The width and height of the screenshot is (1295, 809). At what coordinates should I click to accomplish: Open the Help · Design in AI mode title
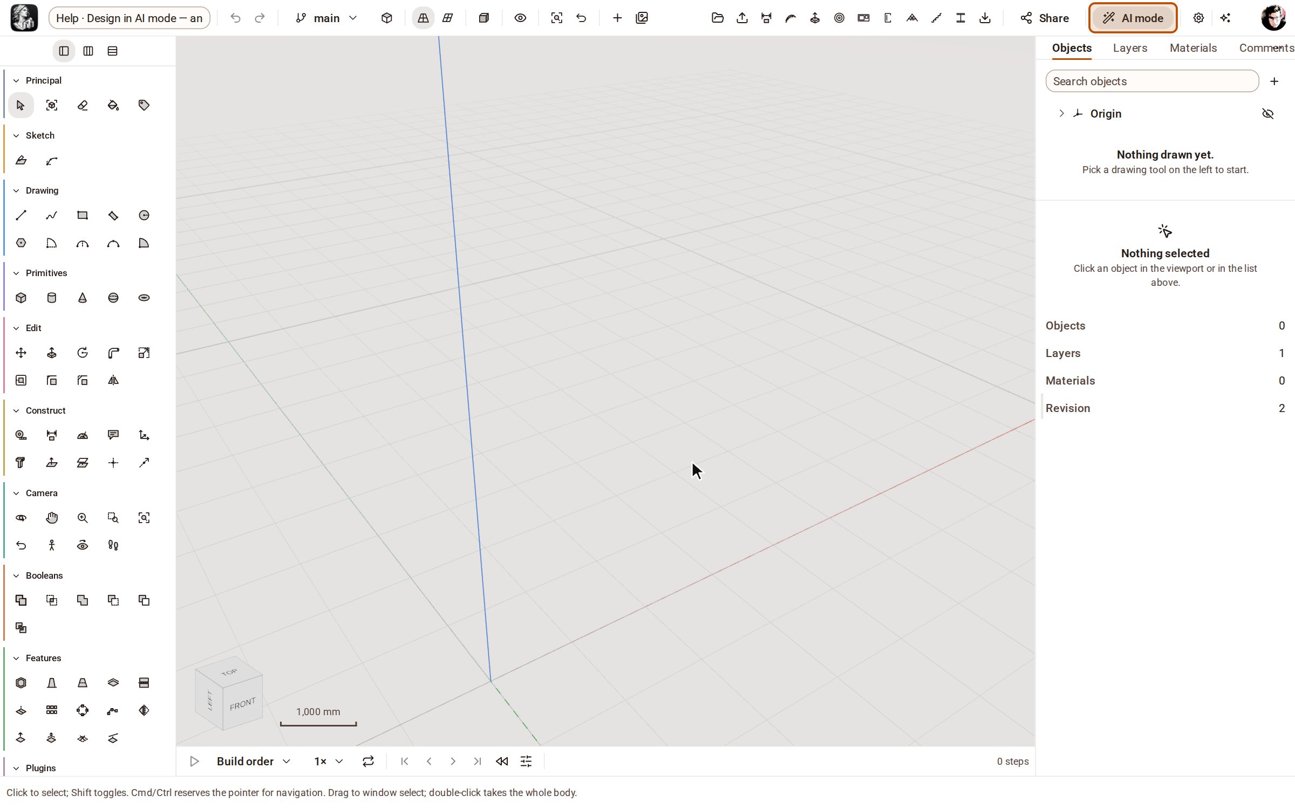click(129, 18)
